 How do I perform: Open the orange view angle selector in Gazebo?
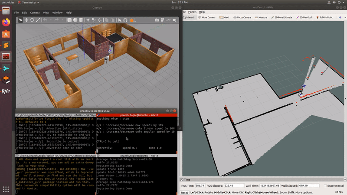coord(132,20)
